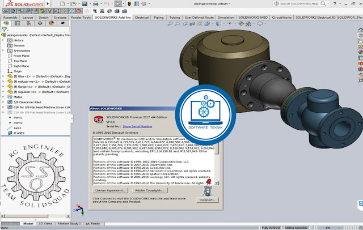Click the New document icon
This screenshot has height=230, width=363.
click(62, 4)
